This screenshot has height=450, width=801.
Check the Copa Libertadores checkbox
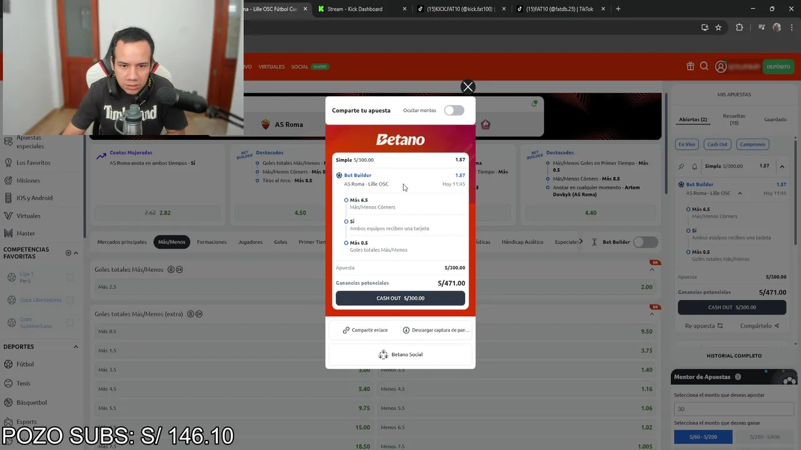pyautogui.click(x=70, y=300)
